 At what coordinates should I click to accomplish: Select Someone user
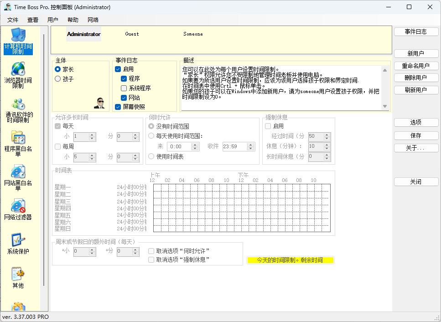point(193,34)
